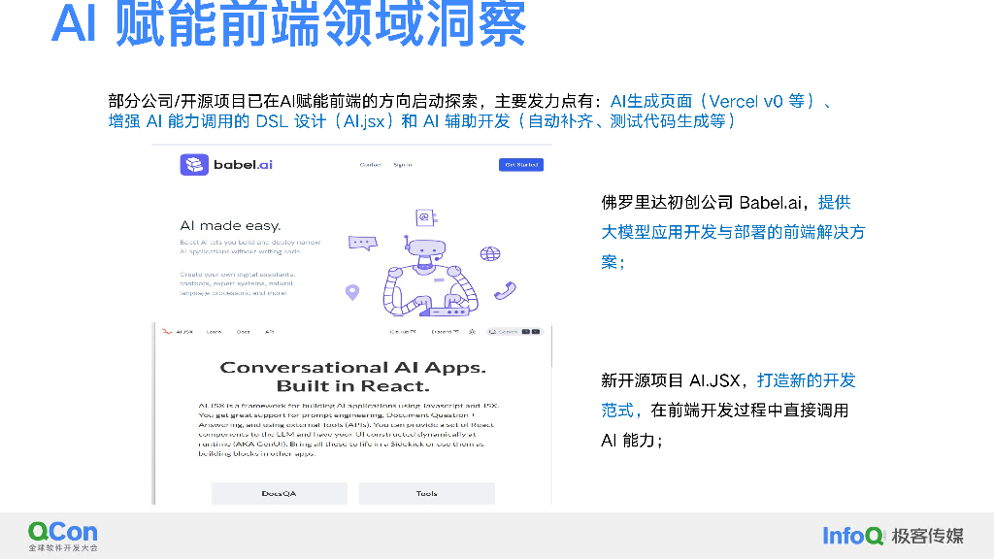Viewport: 994px width, 559px height.
Task: Click blue text '增强 AI 能力调用的 DSL 设计'
Action: tap(216, 121)
